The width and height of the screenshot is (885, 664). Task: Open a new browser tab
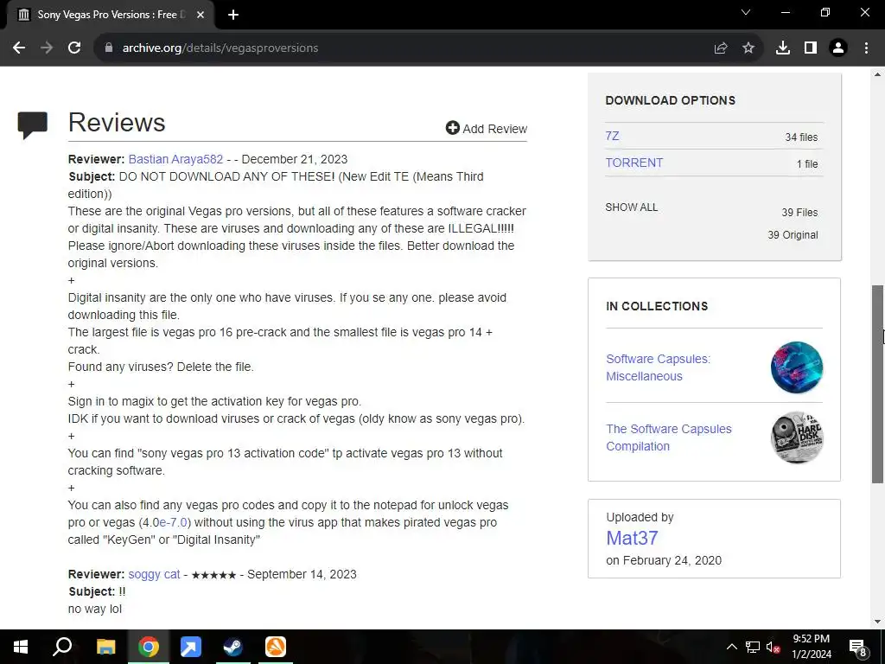pos(233,15)
